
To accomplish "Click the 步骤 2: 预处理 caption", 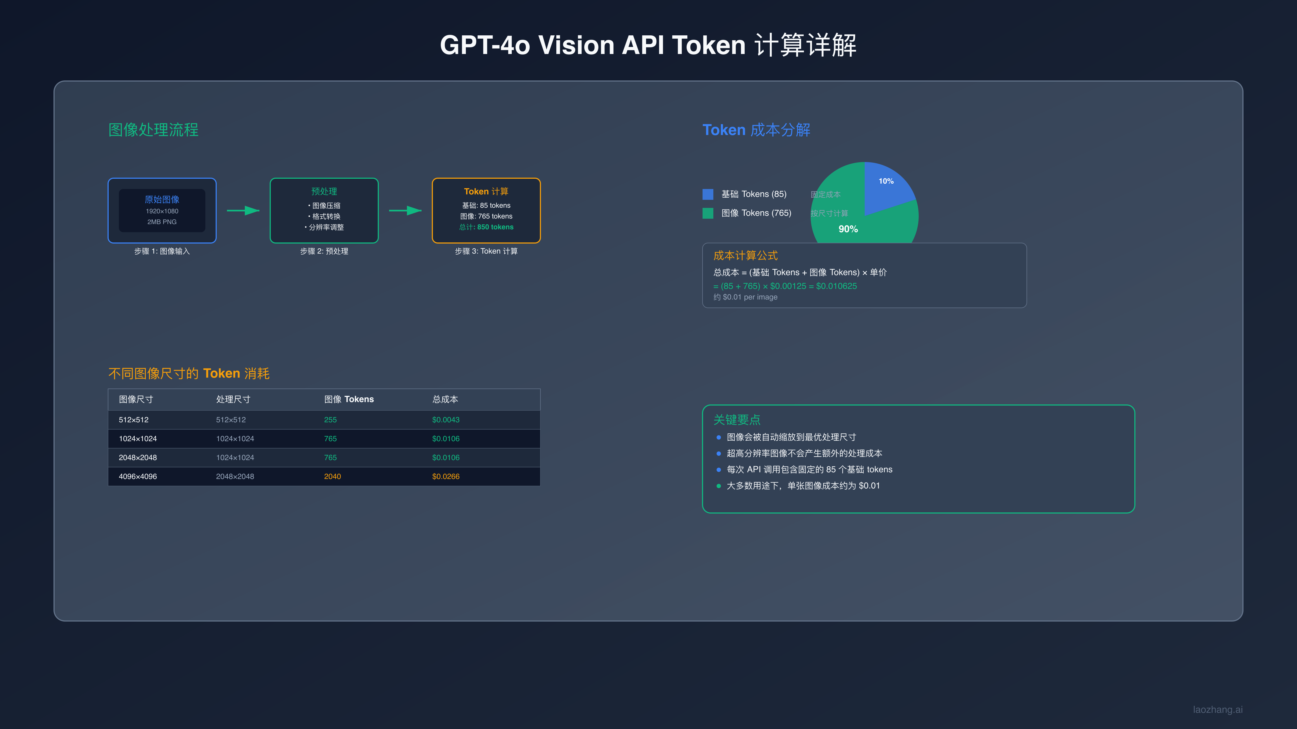I will (x=324, y=251).
